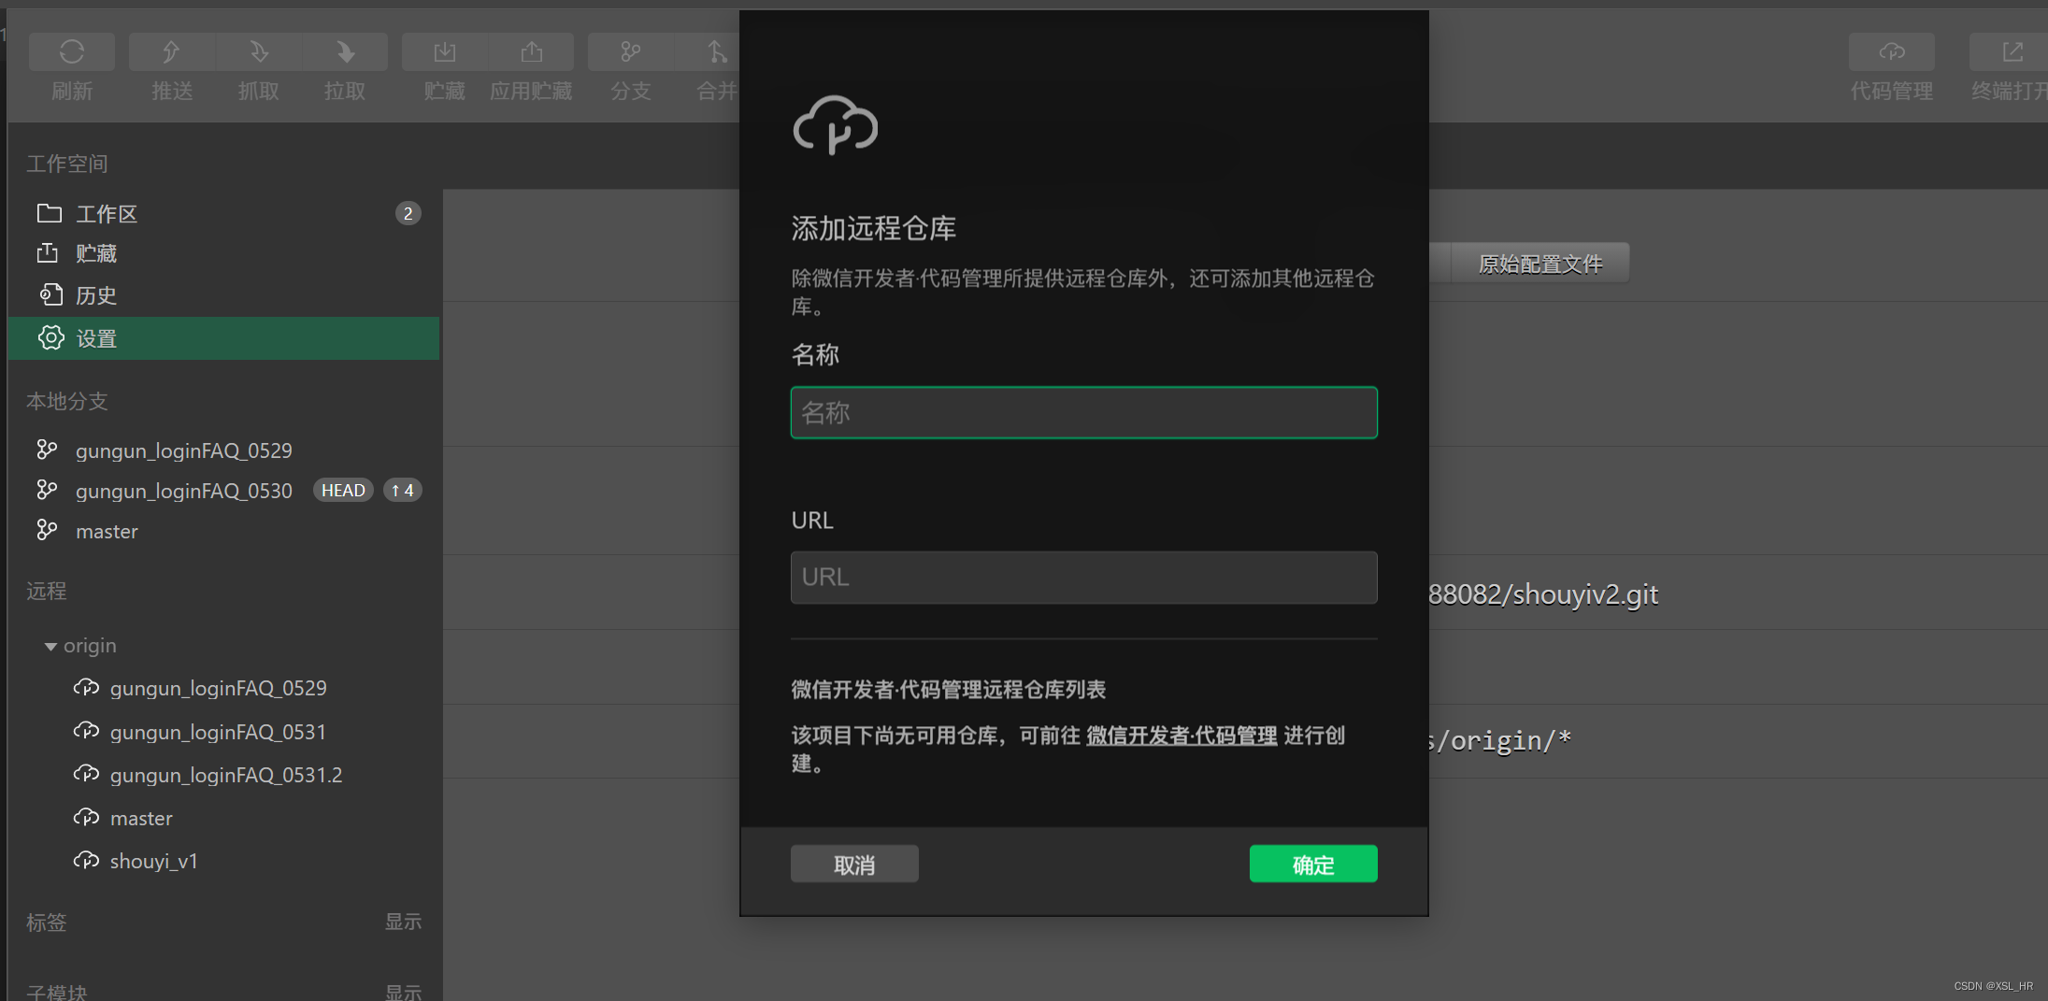Select the 设置 settings sidebar item

point(224,338)
